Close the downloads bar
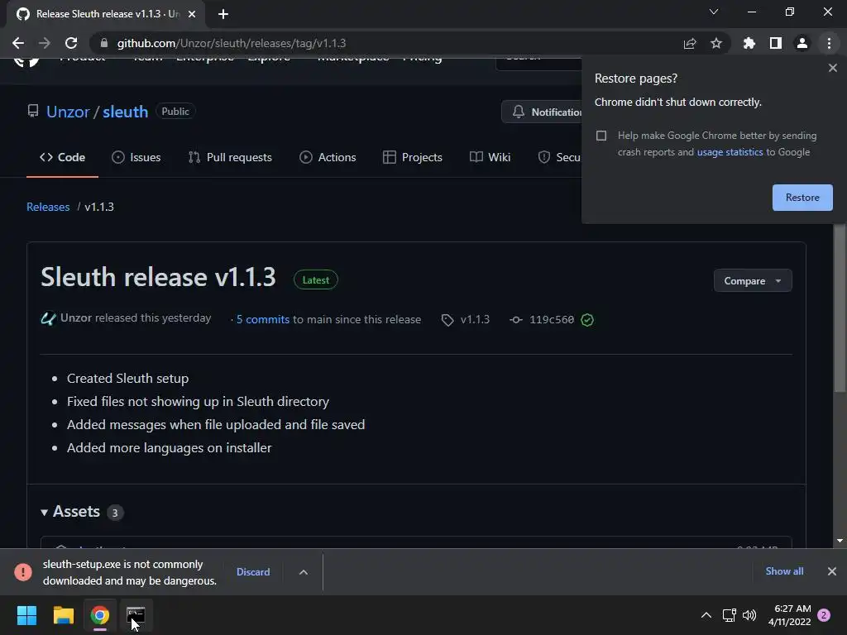 832,571
